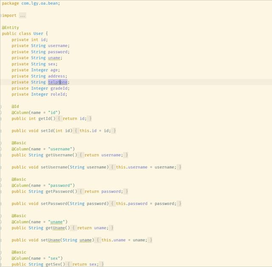Click the User class name in declaration
This screenshot has height=267, width=272.
[x=38, y=34]
